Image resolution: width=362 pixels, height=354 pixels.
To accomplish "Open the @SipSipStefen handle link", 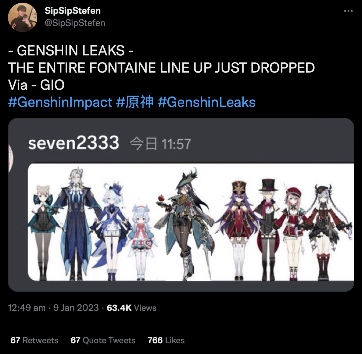I will tap(75, 23).
